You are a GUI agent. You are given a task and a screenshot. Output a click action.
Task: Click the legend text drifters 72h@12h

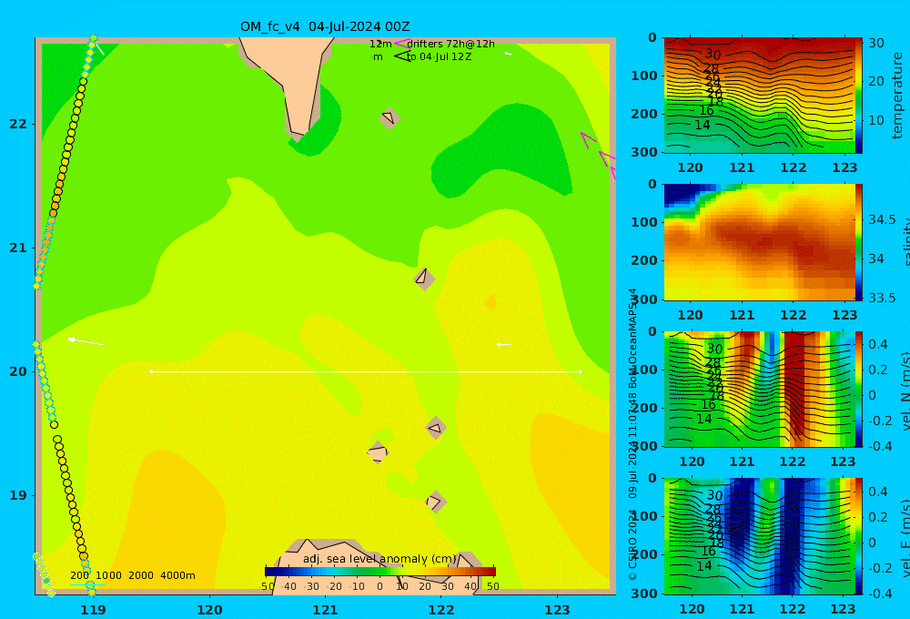point(451,44)
